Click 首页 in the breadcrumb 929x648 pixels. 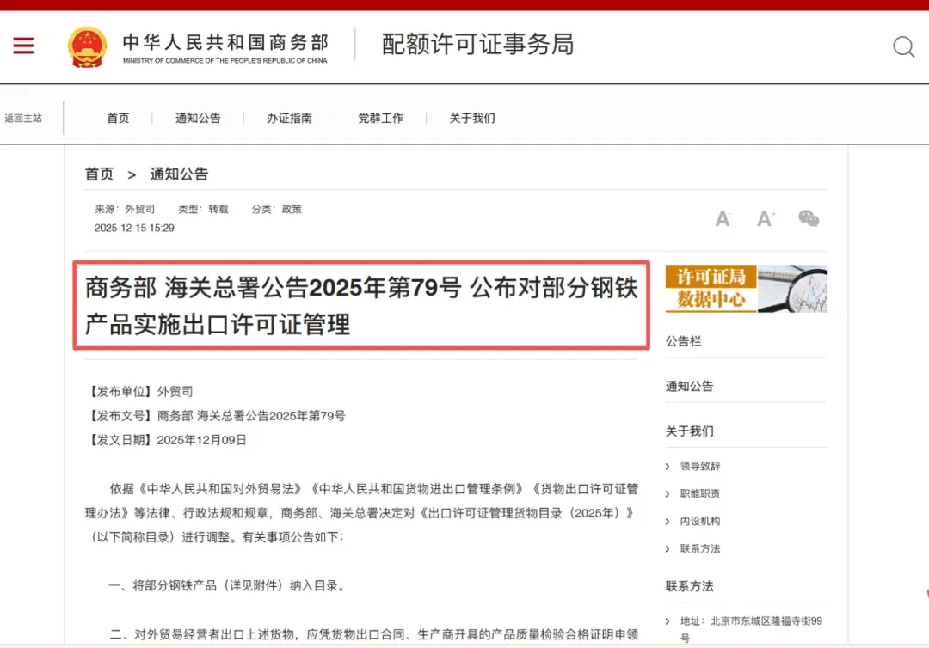tap(99, 174)
